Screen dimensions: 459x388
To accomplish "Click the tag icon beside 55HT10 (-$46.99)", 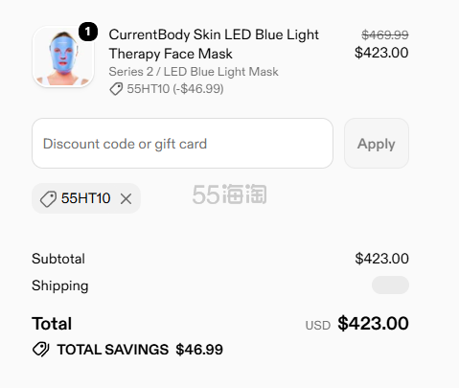I will click(116, 89).
